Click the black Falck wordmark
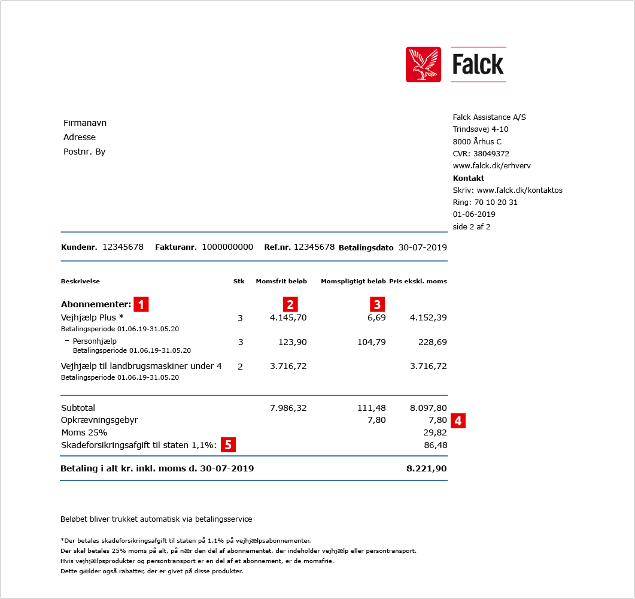Screen dimensions: 635x599 pyautogui.click(x=478, y=65)
